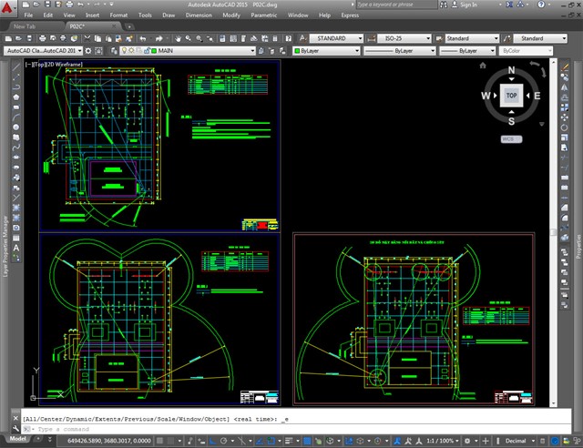Select the Polyline tool

[16, 87]
